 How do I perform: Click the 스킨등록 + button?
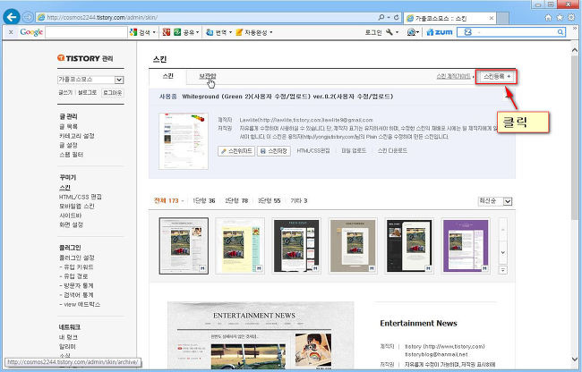click(x=496, y=76)
